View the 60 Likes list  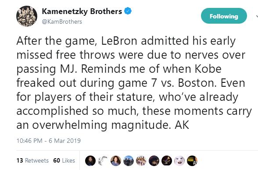(x=64, y=160)
